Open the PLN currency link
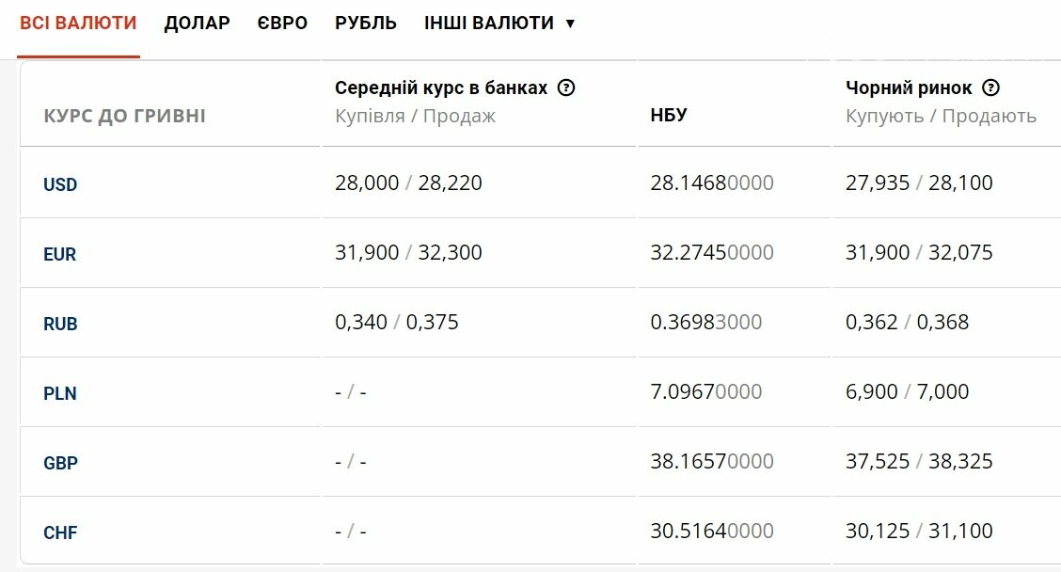 click(x=59, y=394)
